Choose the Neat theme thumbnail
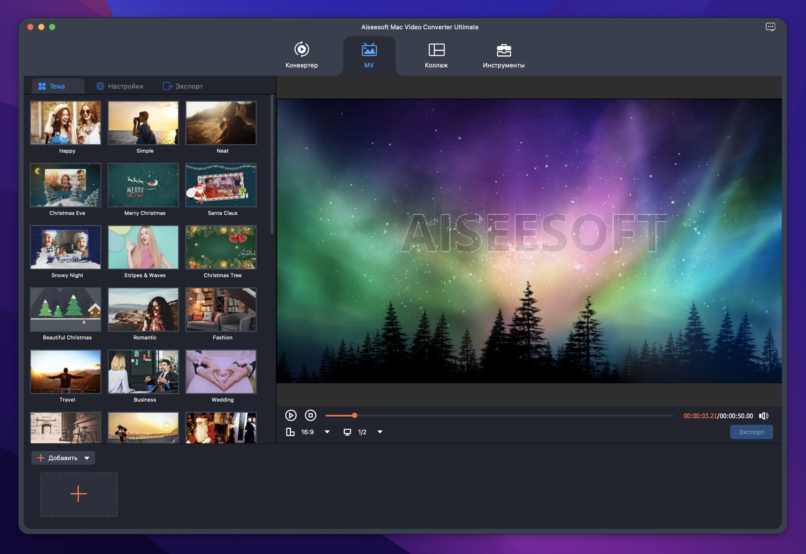Screen dimensions: 806x554 (x=221, y=123)
